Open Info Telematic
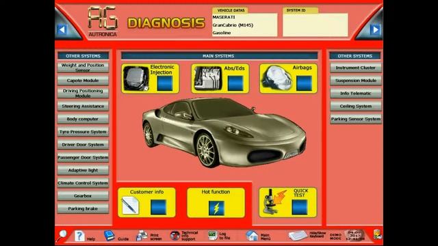Image resolution: width=438 pixels, height=246 pixels. [x=356, y=93]
